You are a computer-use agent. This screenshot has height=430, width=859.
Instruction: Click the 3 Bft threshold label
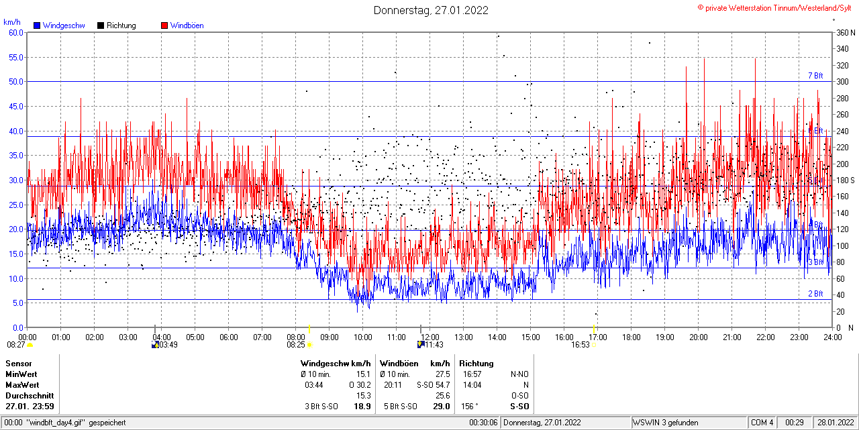point(815,262)
